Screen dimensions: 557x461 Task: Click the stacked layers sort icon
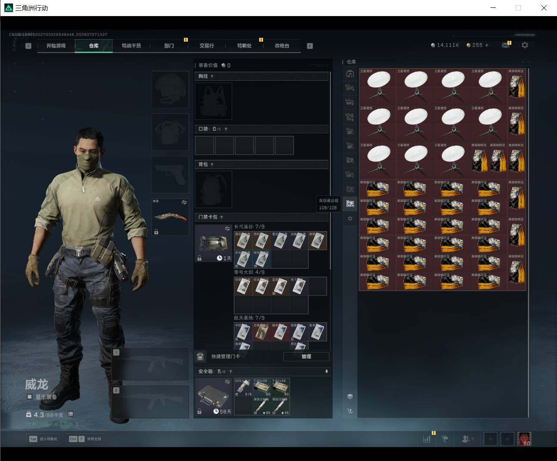350,396
